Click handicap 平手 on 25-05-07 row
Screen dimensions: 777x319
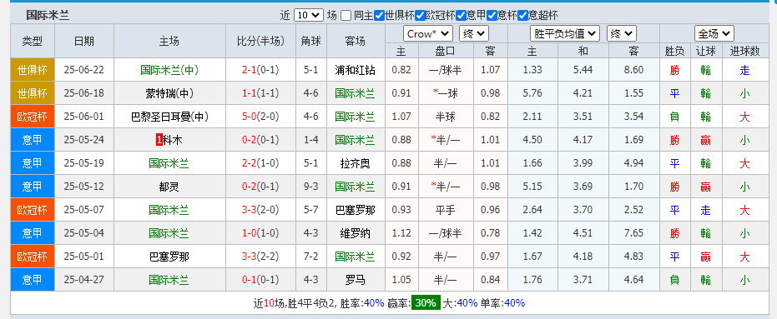coord(446,210)
